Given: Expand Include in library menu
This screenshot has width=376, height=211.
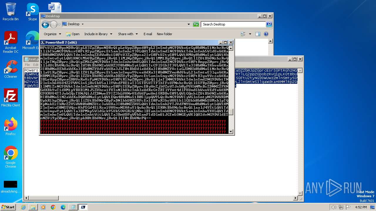Looking at the screenshot, I should (98, 34).
